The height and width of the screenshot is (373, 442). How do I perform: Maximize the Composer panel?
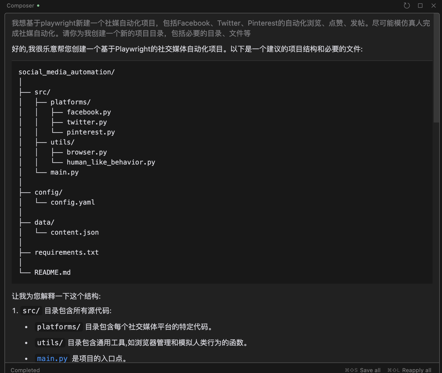coord(420,6)
